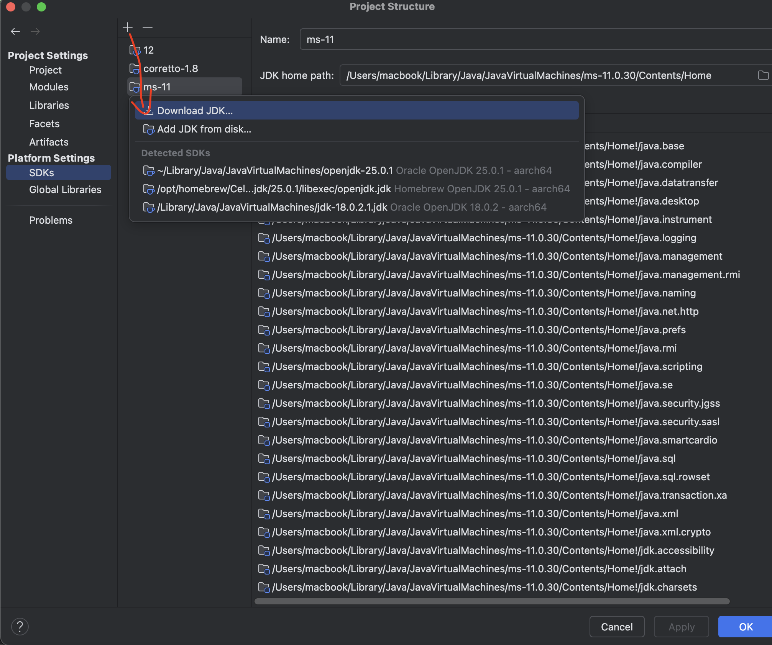Select the java.sql.rowset classpath entry
This screenshot has height=645, width=772.
pyautogui.click(x=484, y=477)
